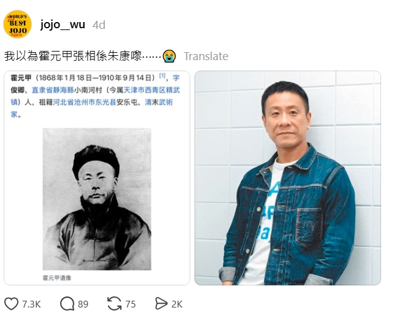Click the 2K shares count
Image resolution: width=397 pixels, height=313 pixels.
click(177, 304)
